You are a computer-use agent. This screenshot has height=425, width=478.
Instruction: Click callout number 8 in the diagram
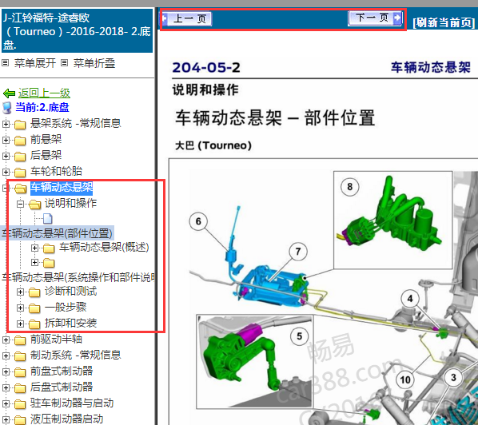[349, 186]
